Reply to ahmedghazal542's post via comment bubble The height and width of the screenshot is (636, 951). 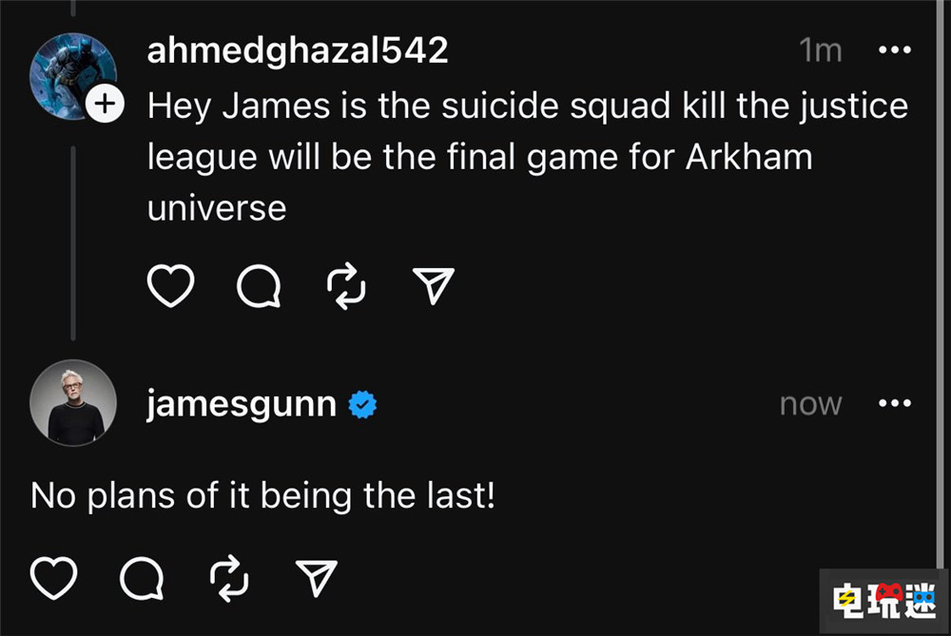point(258,284)
